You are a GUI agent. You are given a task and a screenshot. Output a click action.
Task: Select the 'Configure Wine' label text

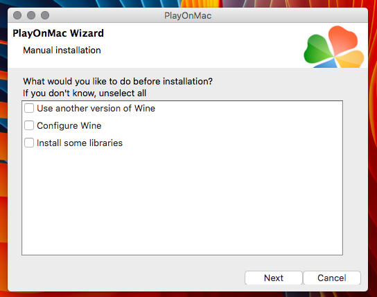(x=69, y=125)
